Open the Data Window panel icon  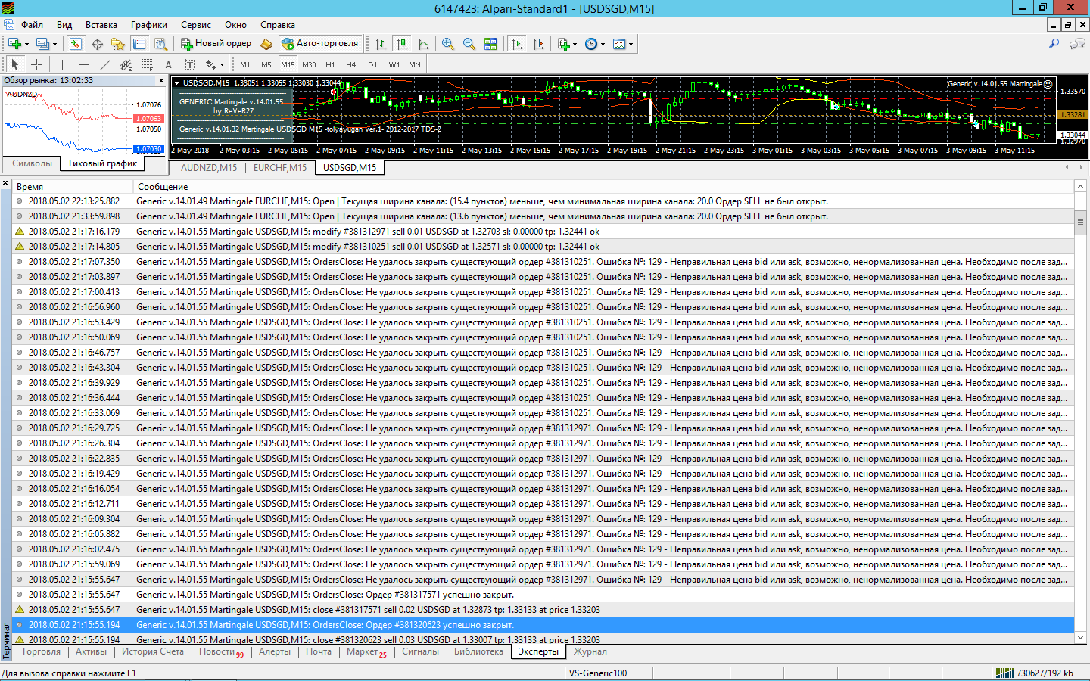click(x=98, y=44)
